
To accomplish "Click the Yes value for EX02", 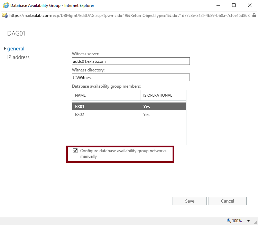I will pyautogui.click(x=146, y=115).
